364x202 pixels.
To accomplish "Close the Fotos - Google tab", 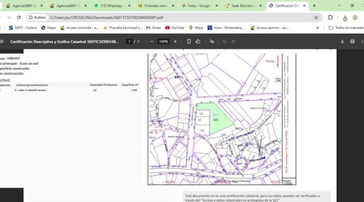I will click(x=217, y=6).
